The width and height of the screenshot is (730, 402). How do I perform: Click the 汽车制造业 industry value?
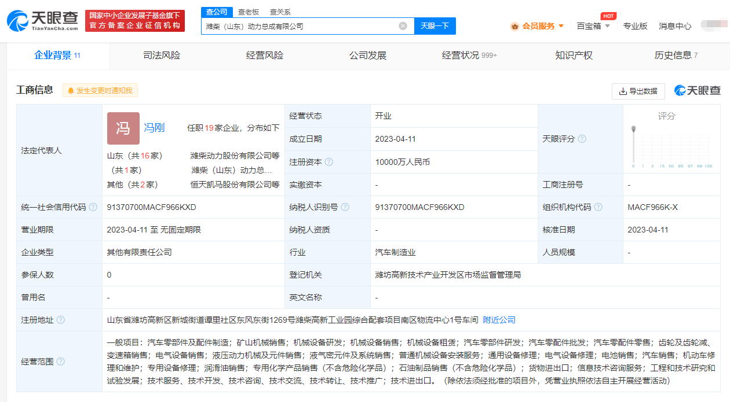396,252
